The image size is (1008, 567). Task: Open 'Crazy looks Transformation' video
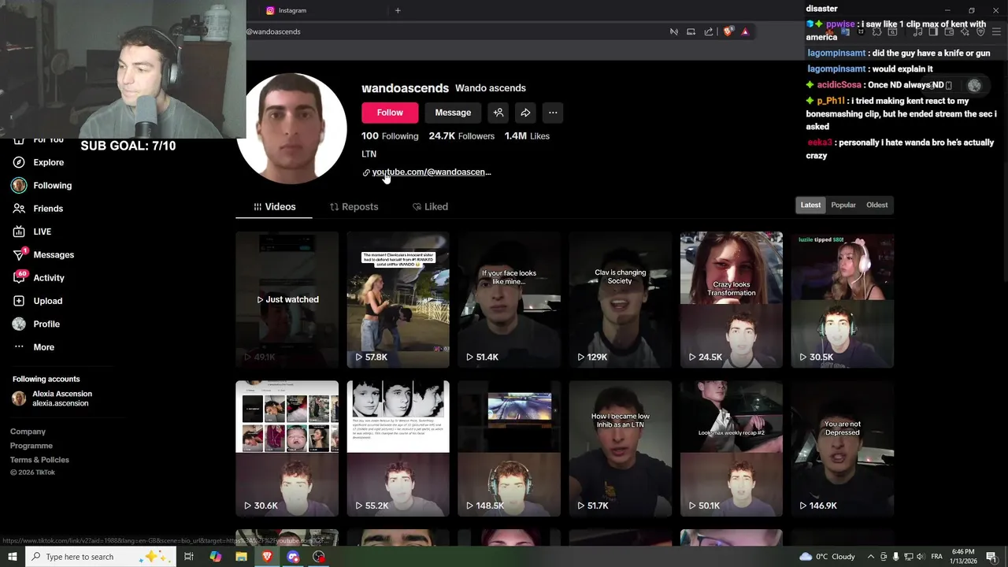[x=732, y=299]
